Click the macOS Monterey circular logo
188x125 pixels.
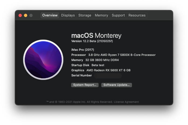point(43,60)
